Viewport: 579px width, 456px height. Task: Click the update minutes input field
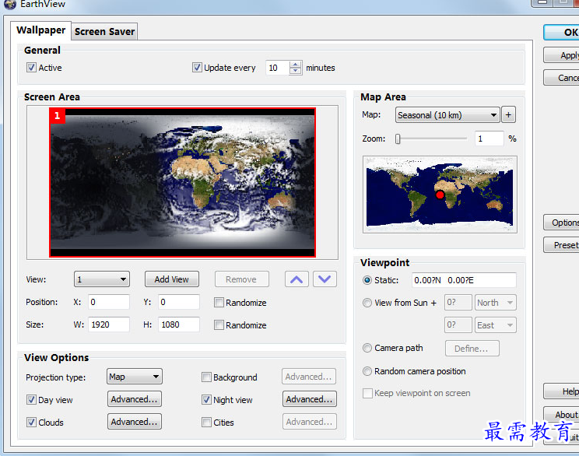click(278, 68)
